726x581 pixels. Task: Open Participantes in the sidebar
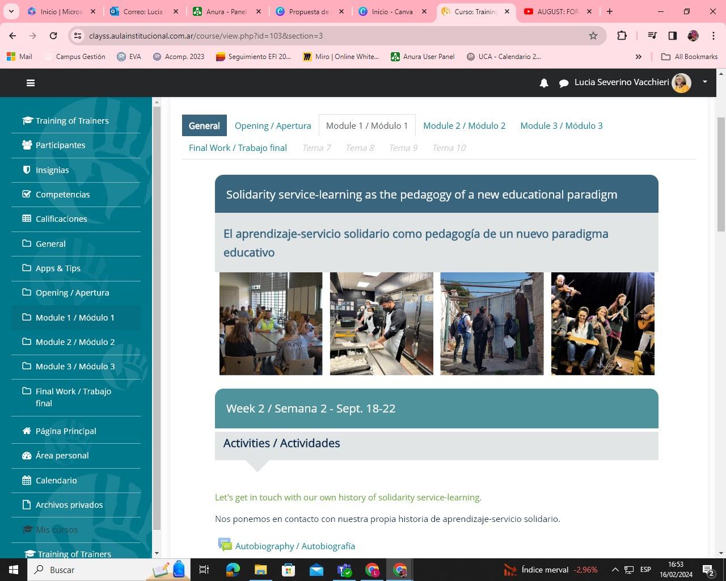pyautogui.click(x=60, y=145)
